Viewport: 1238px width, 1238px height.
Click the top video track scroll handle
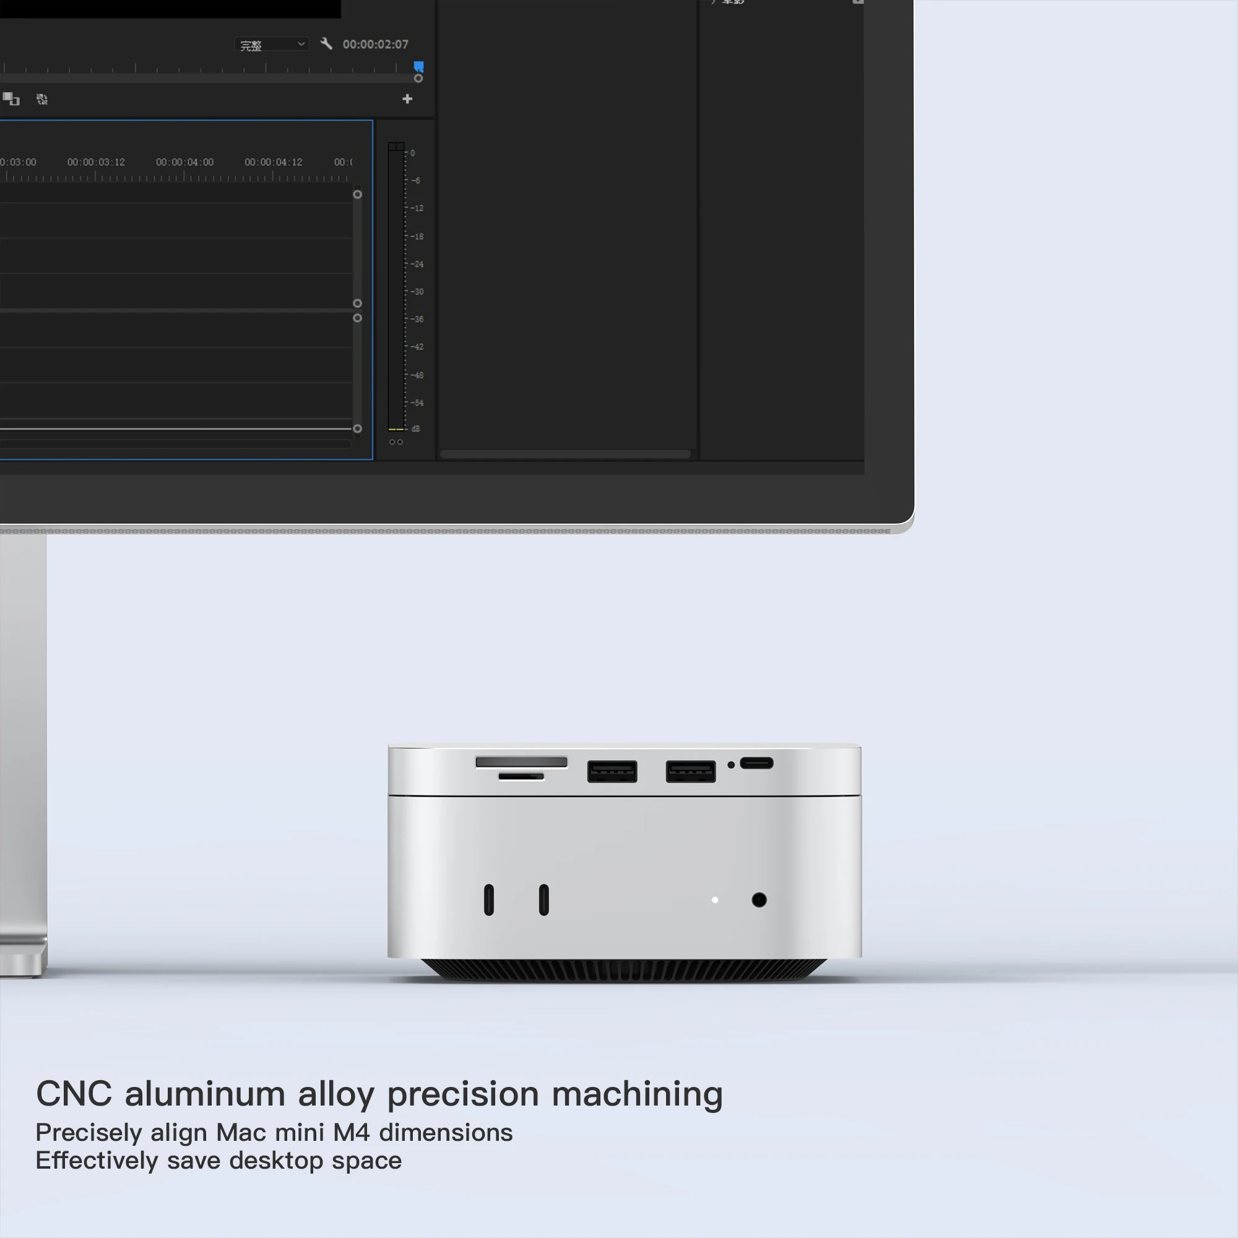click(358, 194)
